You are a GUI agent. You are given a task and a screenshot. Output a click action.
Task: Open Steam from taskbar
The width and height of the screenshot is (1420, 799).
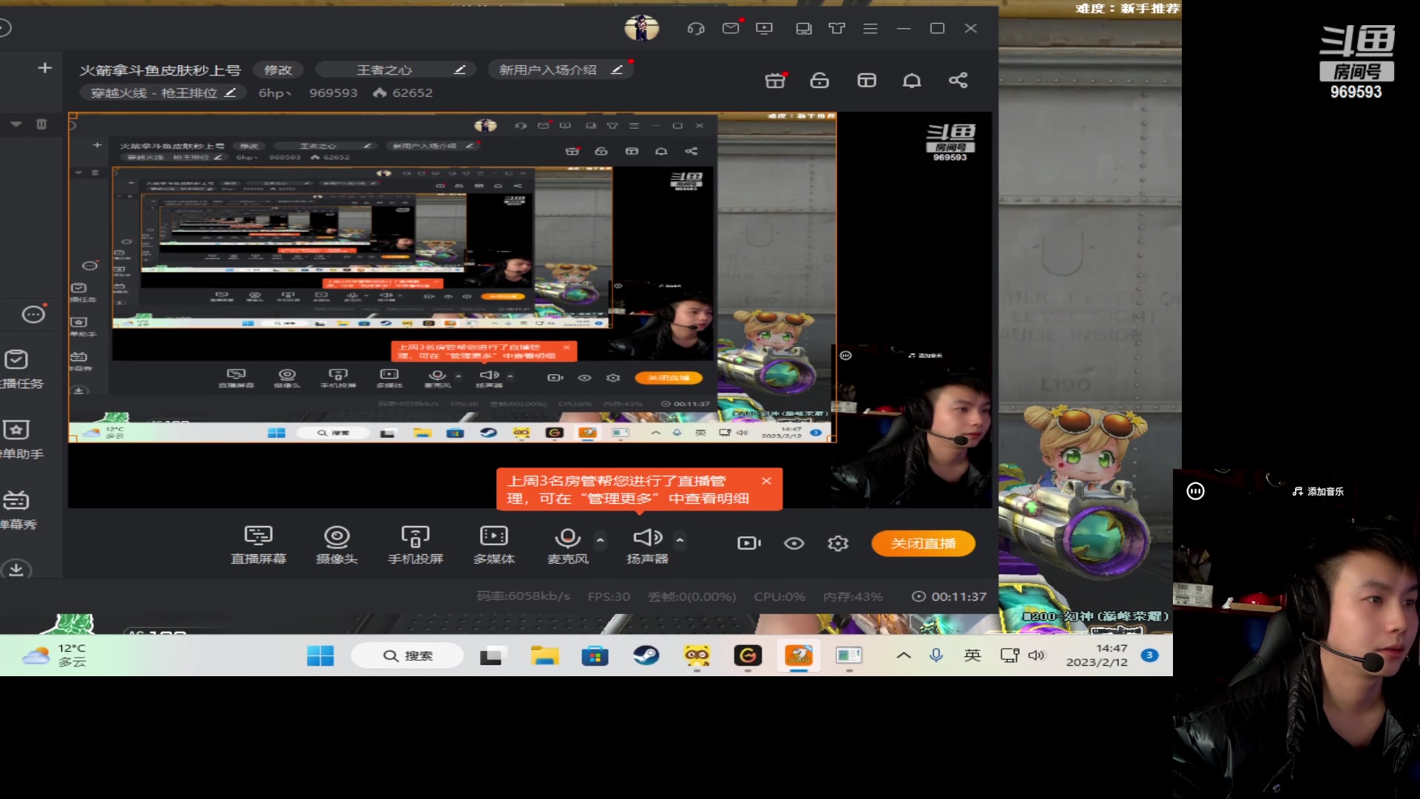coord(646,655)
